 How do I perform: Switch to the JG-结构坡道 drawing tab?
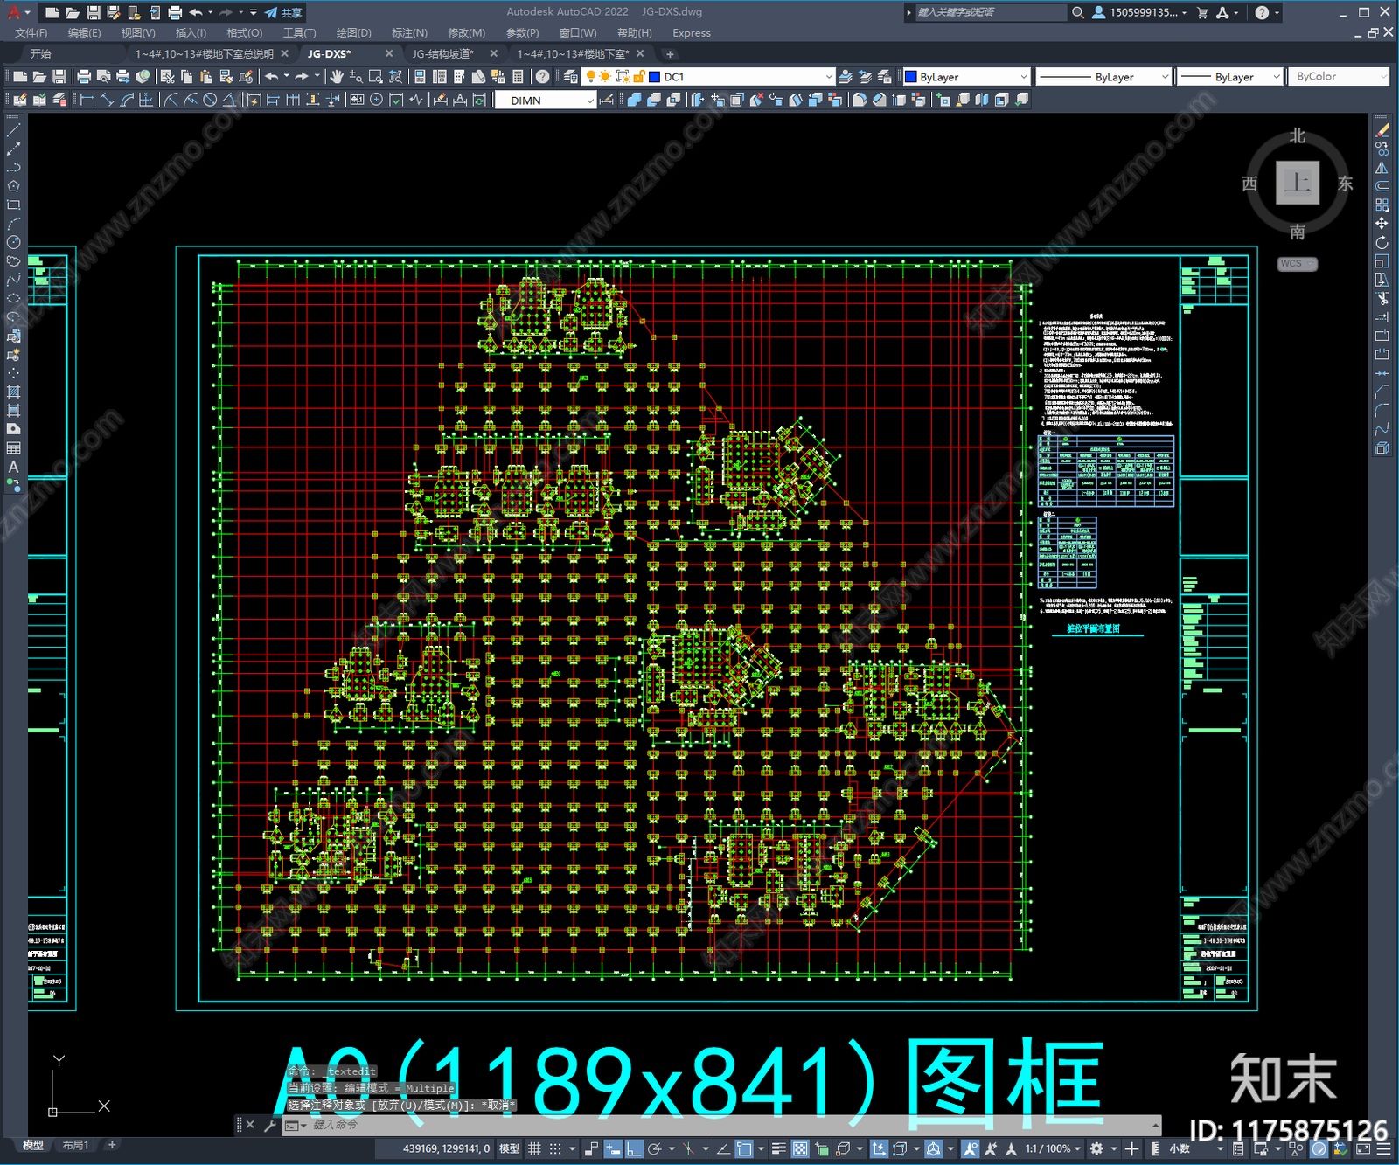click(x=443, y=53)
